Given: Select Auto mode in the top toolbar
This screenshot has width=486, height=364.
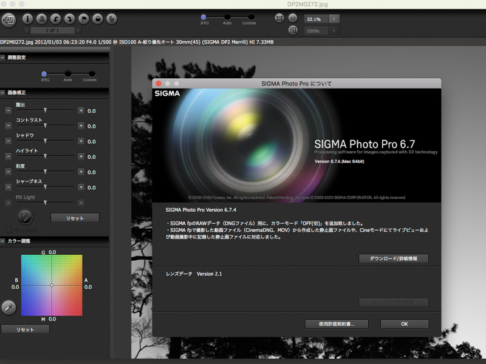Looking at the screenshot, I should point(227,17).
